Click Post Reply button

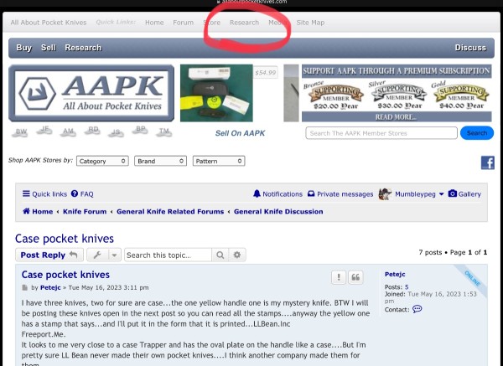(49, 255)
